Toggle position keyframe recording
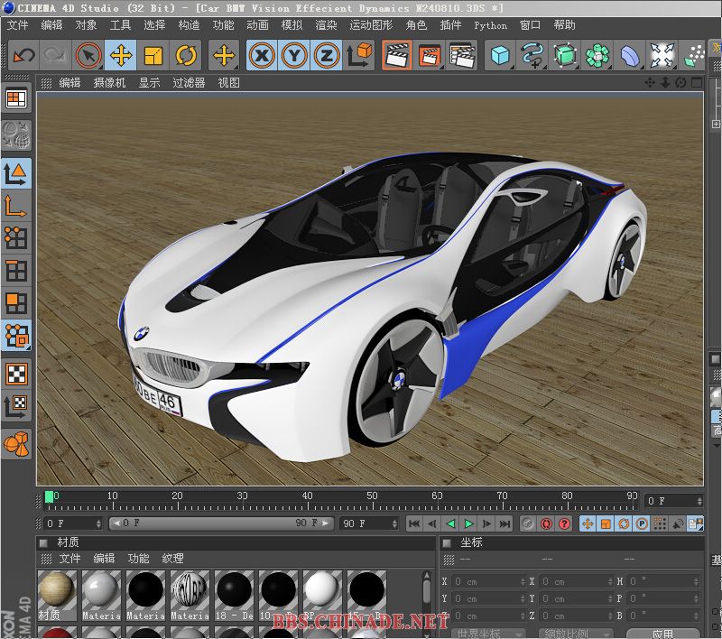The image size is (722, 639). tap(588, 523)
